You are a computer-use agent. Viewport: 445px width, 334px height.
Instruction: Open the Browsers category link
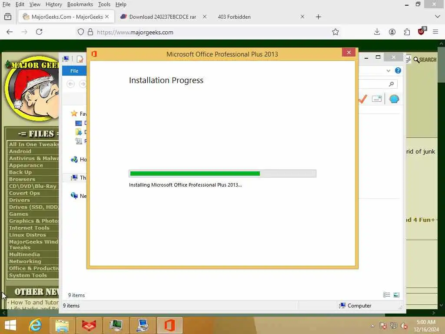click(22, 179)
